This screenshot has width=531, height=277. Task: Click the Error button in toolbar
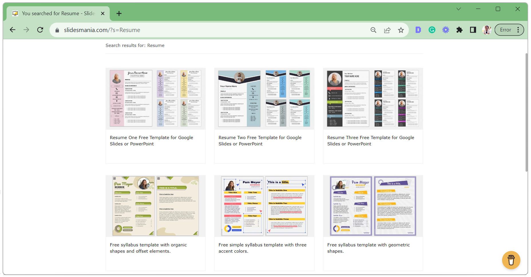click(505, 30)
